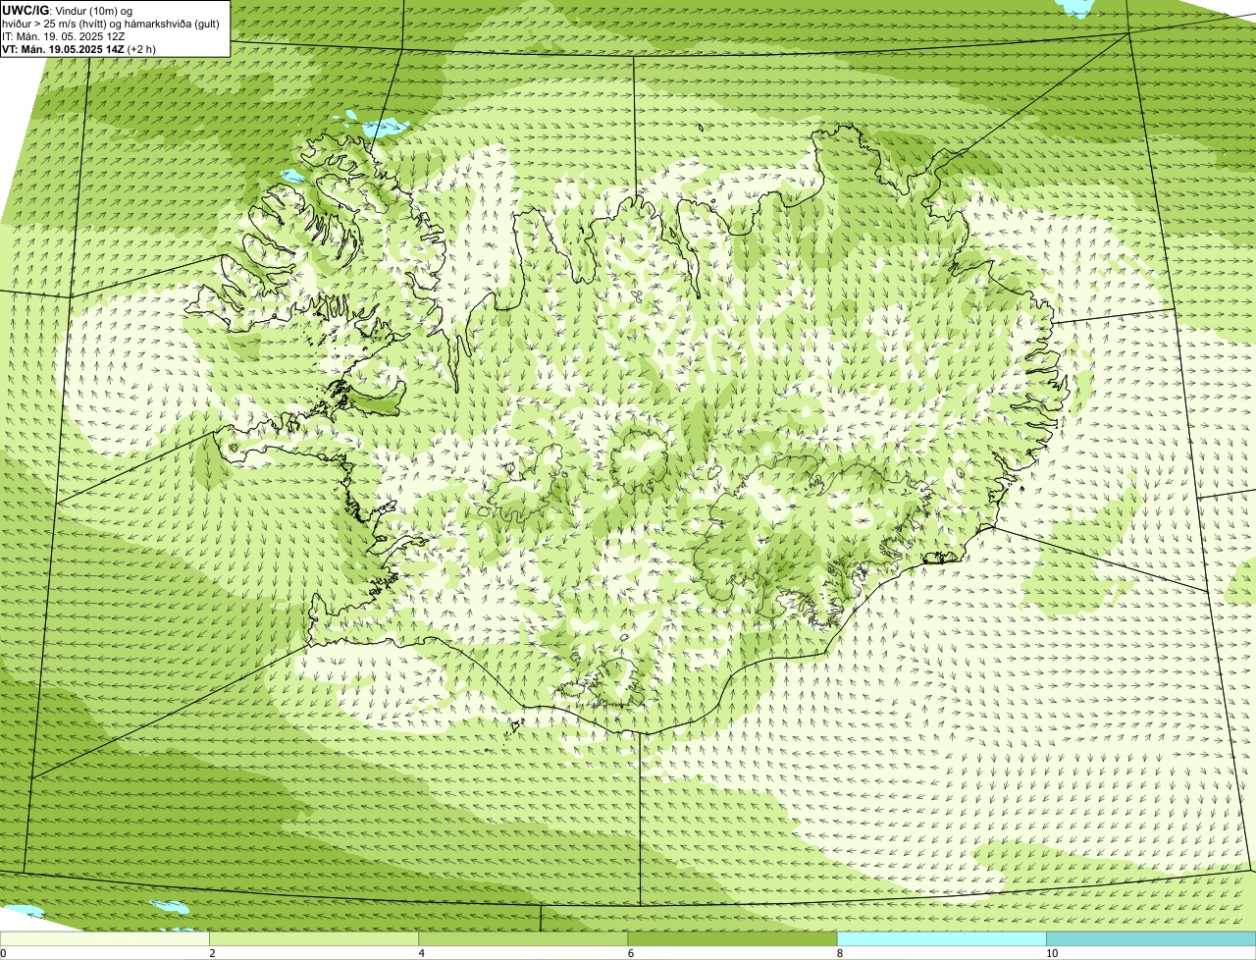The height and width of the screenshot is (960, 1256).
Task: Click the '8' label on the color scale
Action: tap(839, 953)
